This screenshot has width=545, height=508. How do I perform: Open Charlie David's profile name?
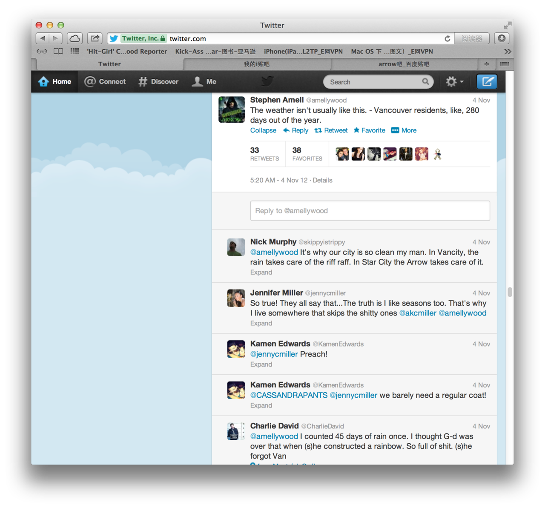tap(274, 426)
